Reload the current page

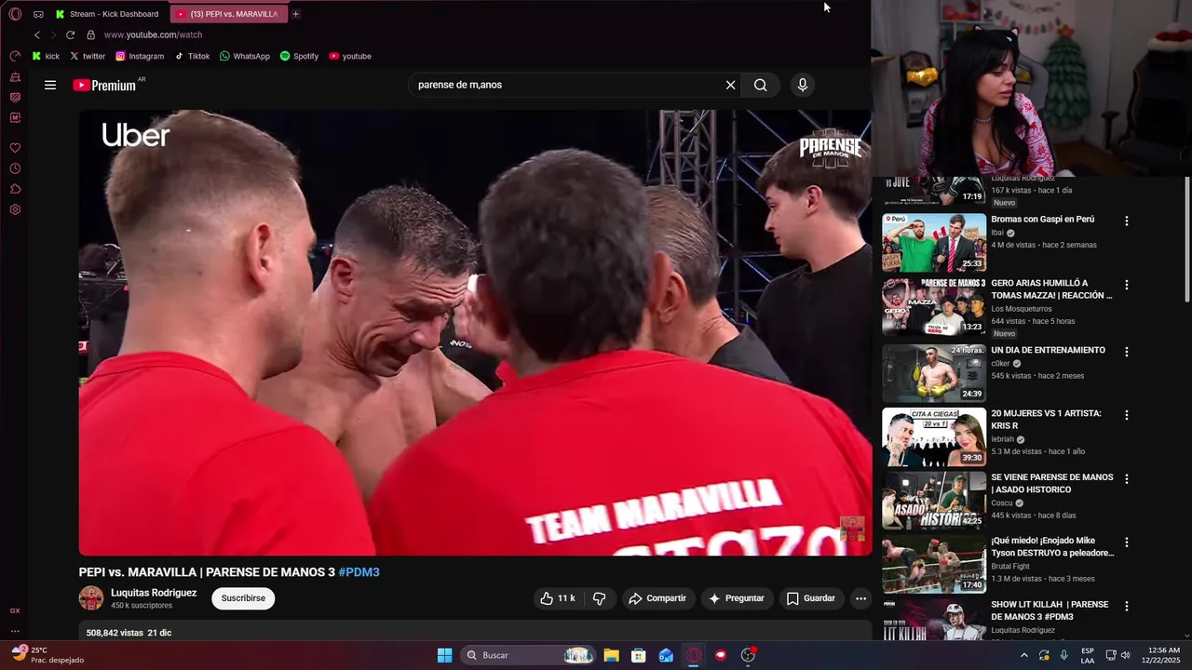tap(70, 34)
